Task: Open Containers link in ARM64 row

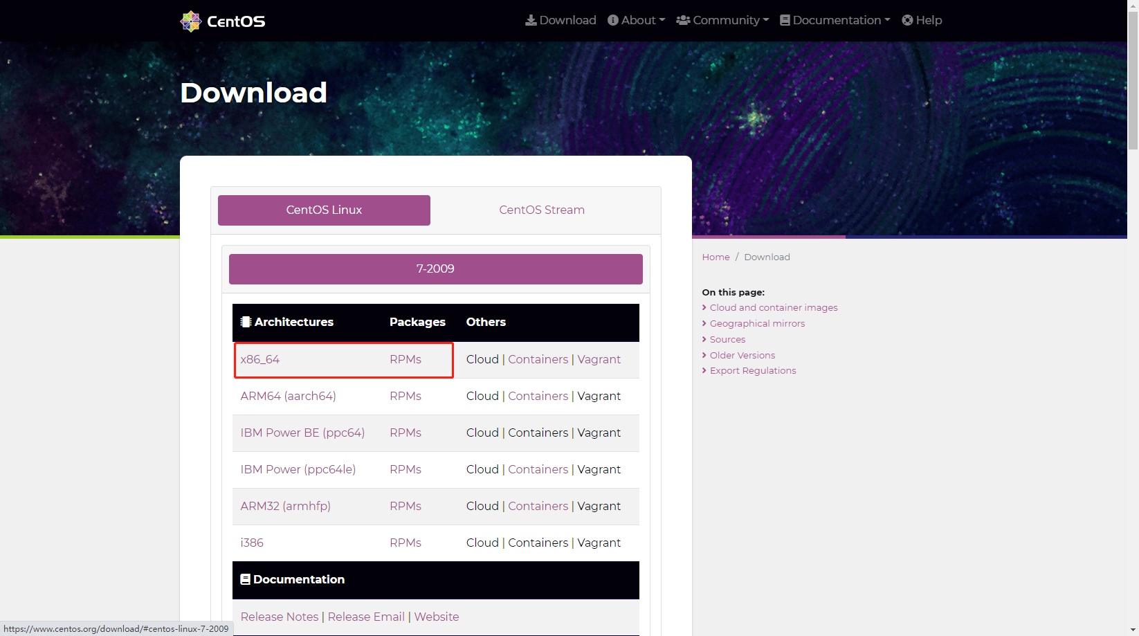Action: pos(538,396)
